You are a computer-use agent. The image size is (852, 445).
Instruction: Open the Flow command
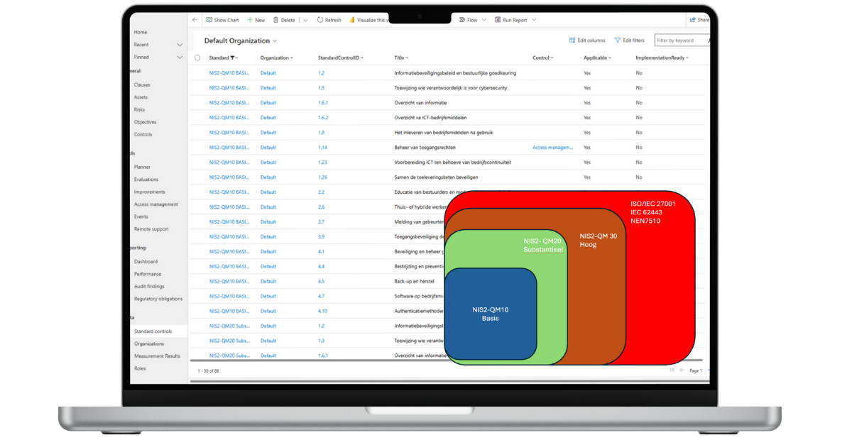point(468,20)
